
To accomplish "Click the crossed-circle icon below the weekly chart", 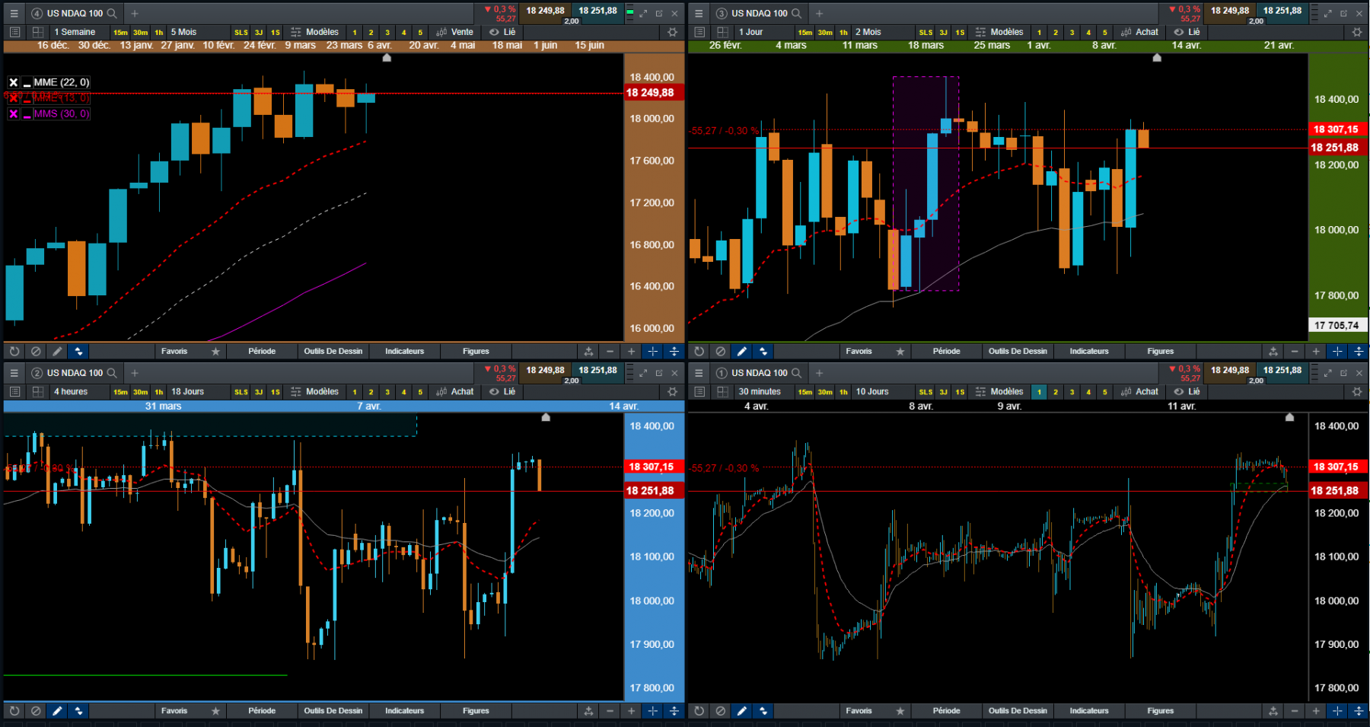I will pyautogui.click(x=36, y=351).
